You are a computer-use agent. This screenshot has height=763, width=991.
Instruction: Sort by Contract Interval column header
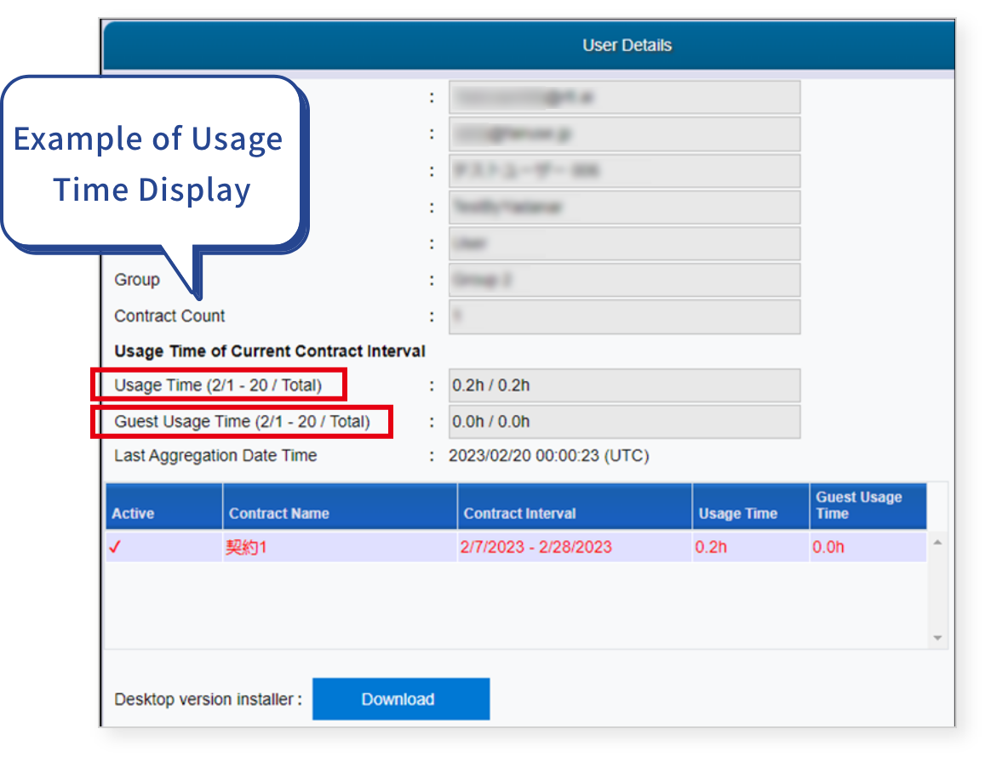pos(576,507)
